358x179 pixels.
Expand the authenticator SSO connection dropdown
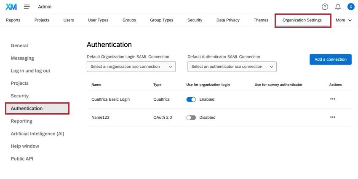(232, 67)
